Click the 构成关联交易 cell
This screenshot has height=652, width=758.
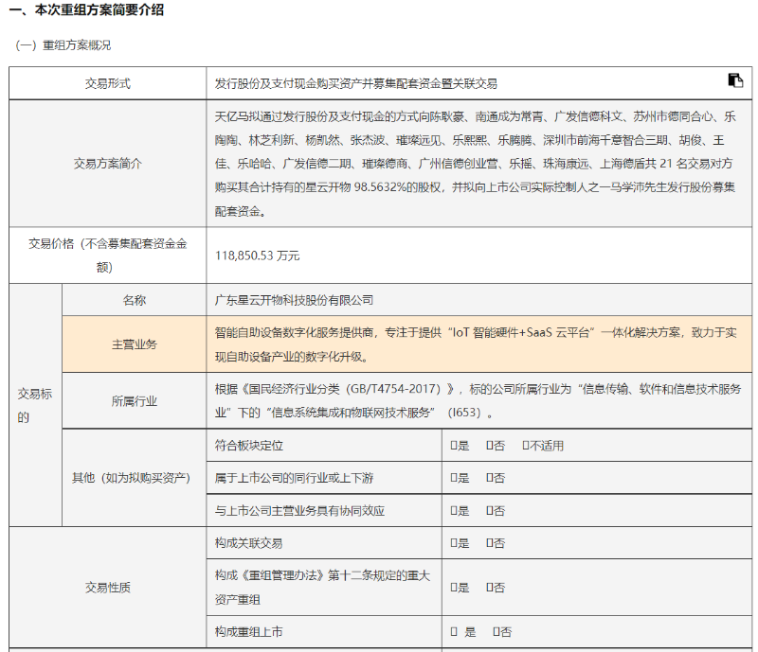[324, 543]
